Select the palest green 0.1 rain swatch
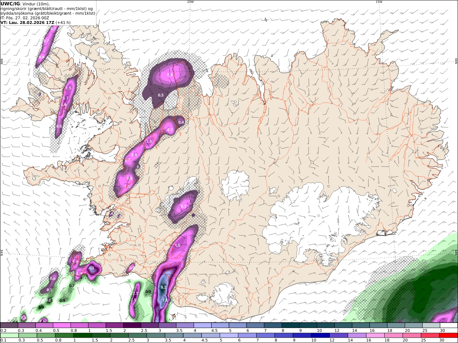 pyautogui.click(x=9, y=335)
